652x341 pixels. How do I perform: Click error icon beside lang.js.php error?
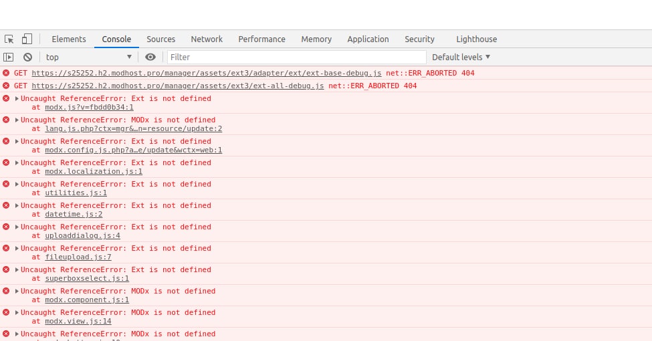[6, 120]
